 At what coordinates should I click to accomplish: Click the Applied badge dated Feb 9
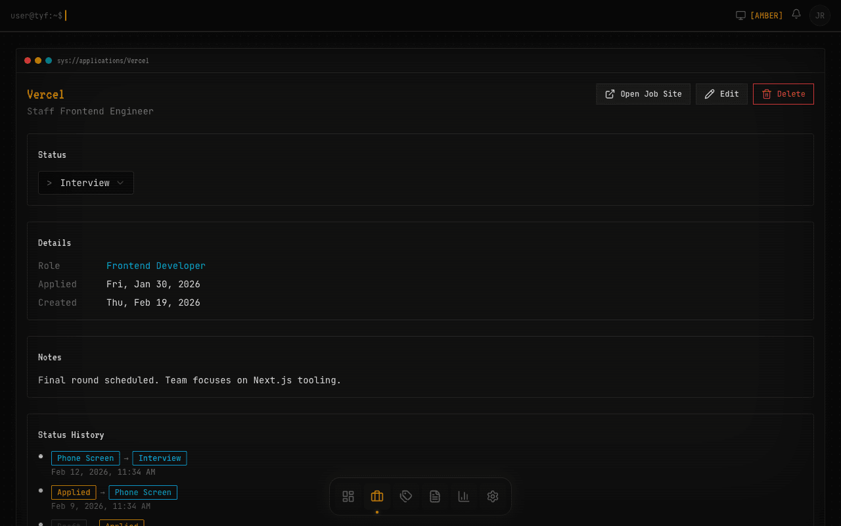click(74, 492)
